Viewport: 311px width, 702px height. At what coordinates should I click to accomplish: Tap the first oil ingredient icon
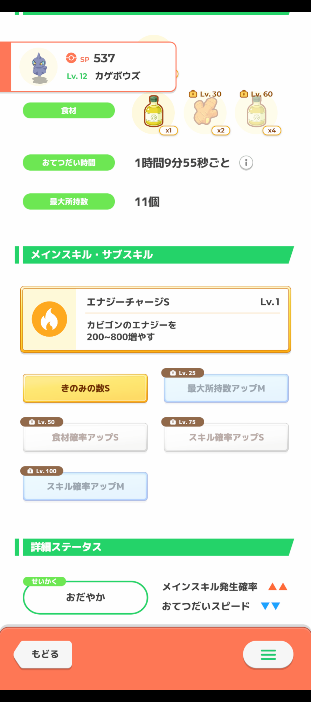pos(153,112)
